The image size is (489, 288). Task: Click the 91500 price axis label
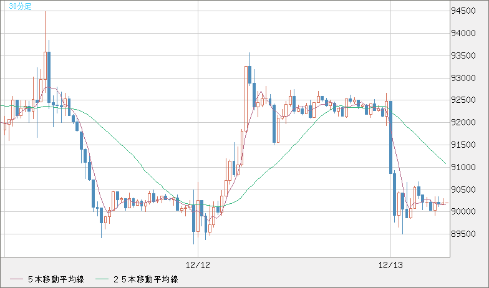[466, 145]
